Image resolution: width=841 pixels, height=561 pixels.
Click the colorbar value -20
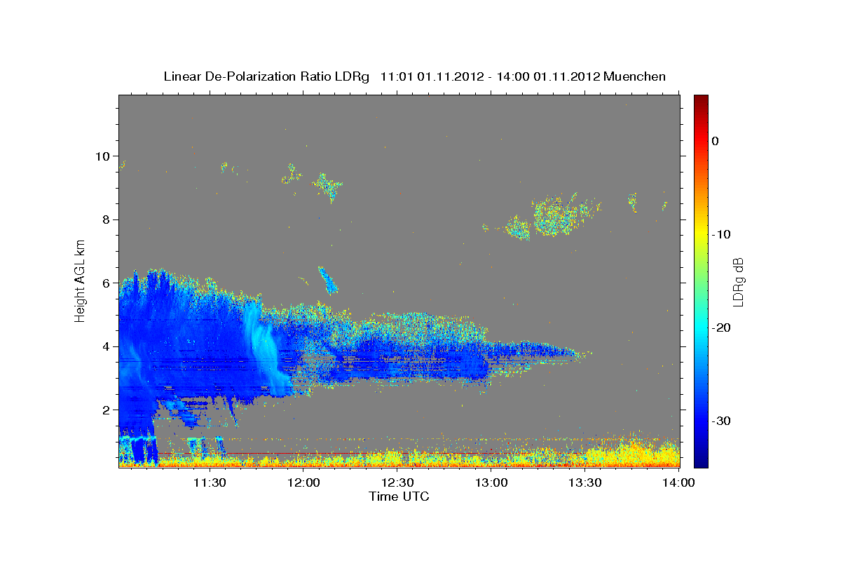(721, 327)
